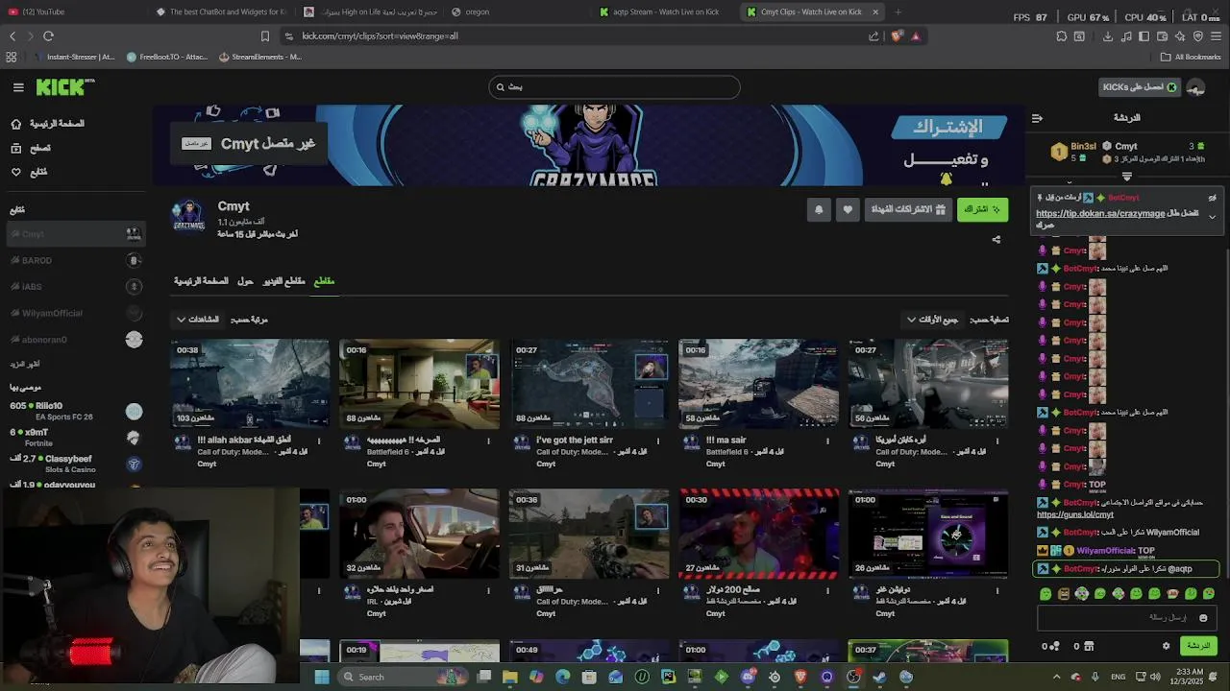Image resolution: width=1230 pixels, height=691 pixels.
Task: Open a new browser tab
Action: click(898, 12)
